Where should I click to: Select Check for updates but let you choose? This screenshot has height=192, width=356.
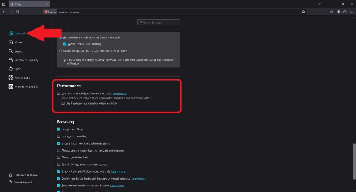60,51
